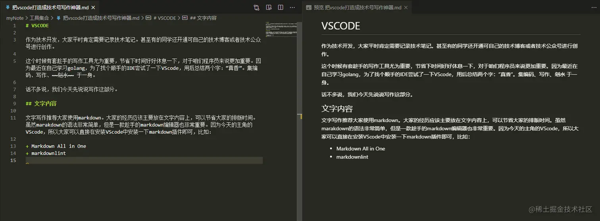Click the markdown file icon on the editor tab

(x=8, y=7)
